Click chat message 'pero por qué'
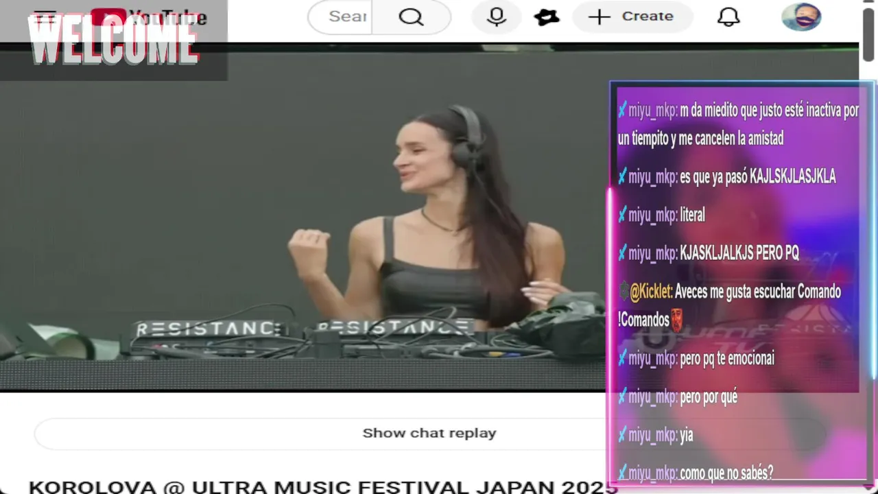 point(709,397)
